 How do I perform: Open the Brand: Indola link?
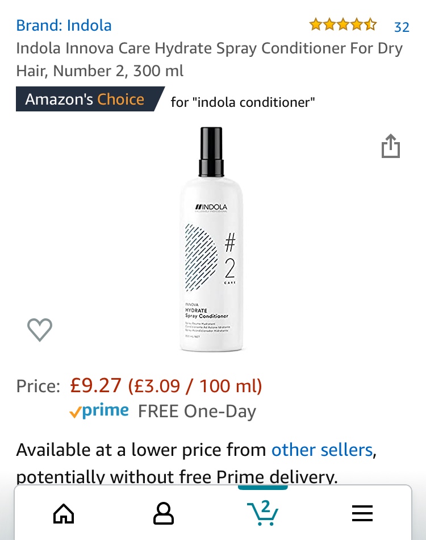(x=64, y=26)
